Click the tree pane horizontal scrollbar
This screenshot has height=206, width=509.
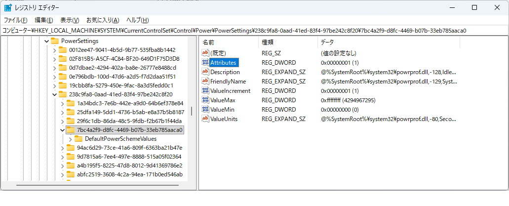click(94, 185)
